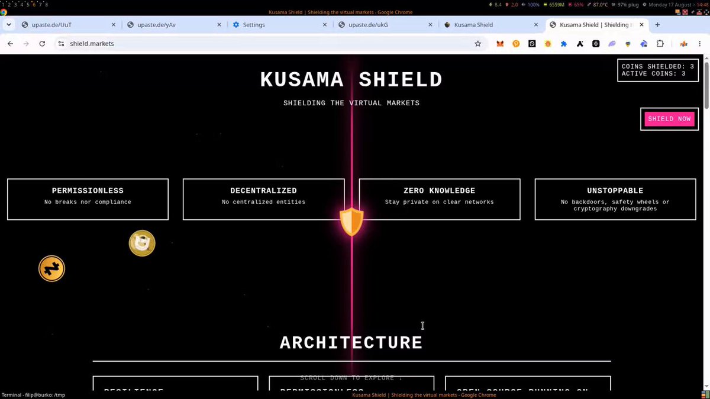Click the Chrome icon in the top bar

tap(4, 12)
